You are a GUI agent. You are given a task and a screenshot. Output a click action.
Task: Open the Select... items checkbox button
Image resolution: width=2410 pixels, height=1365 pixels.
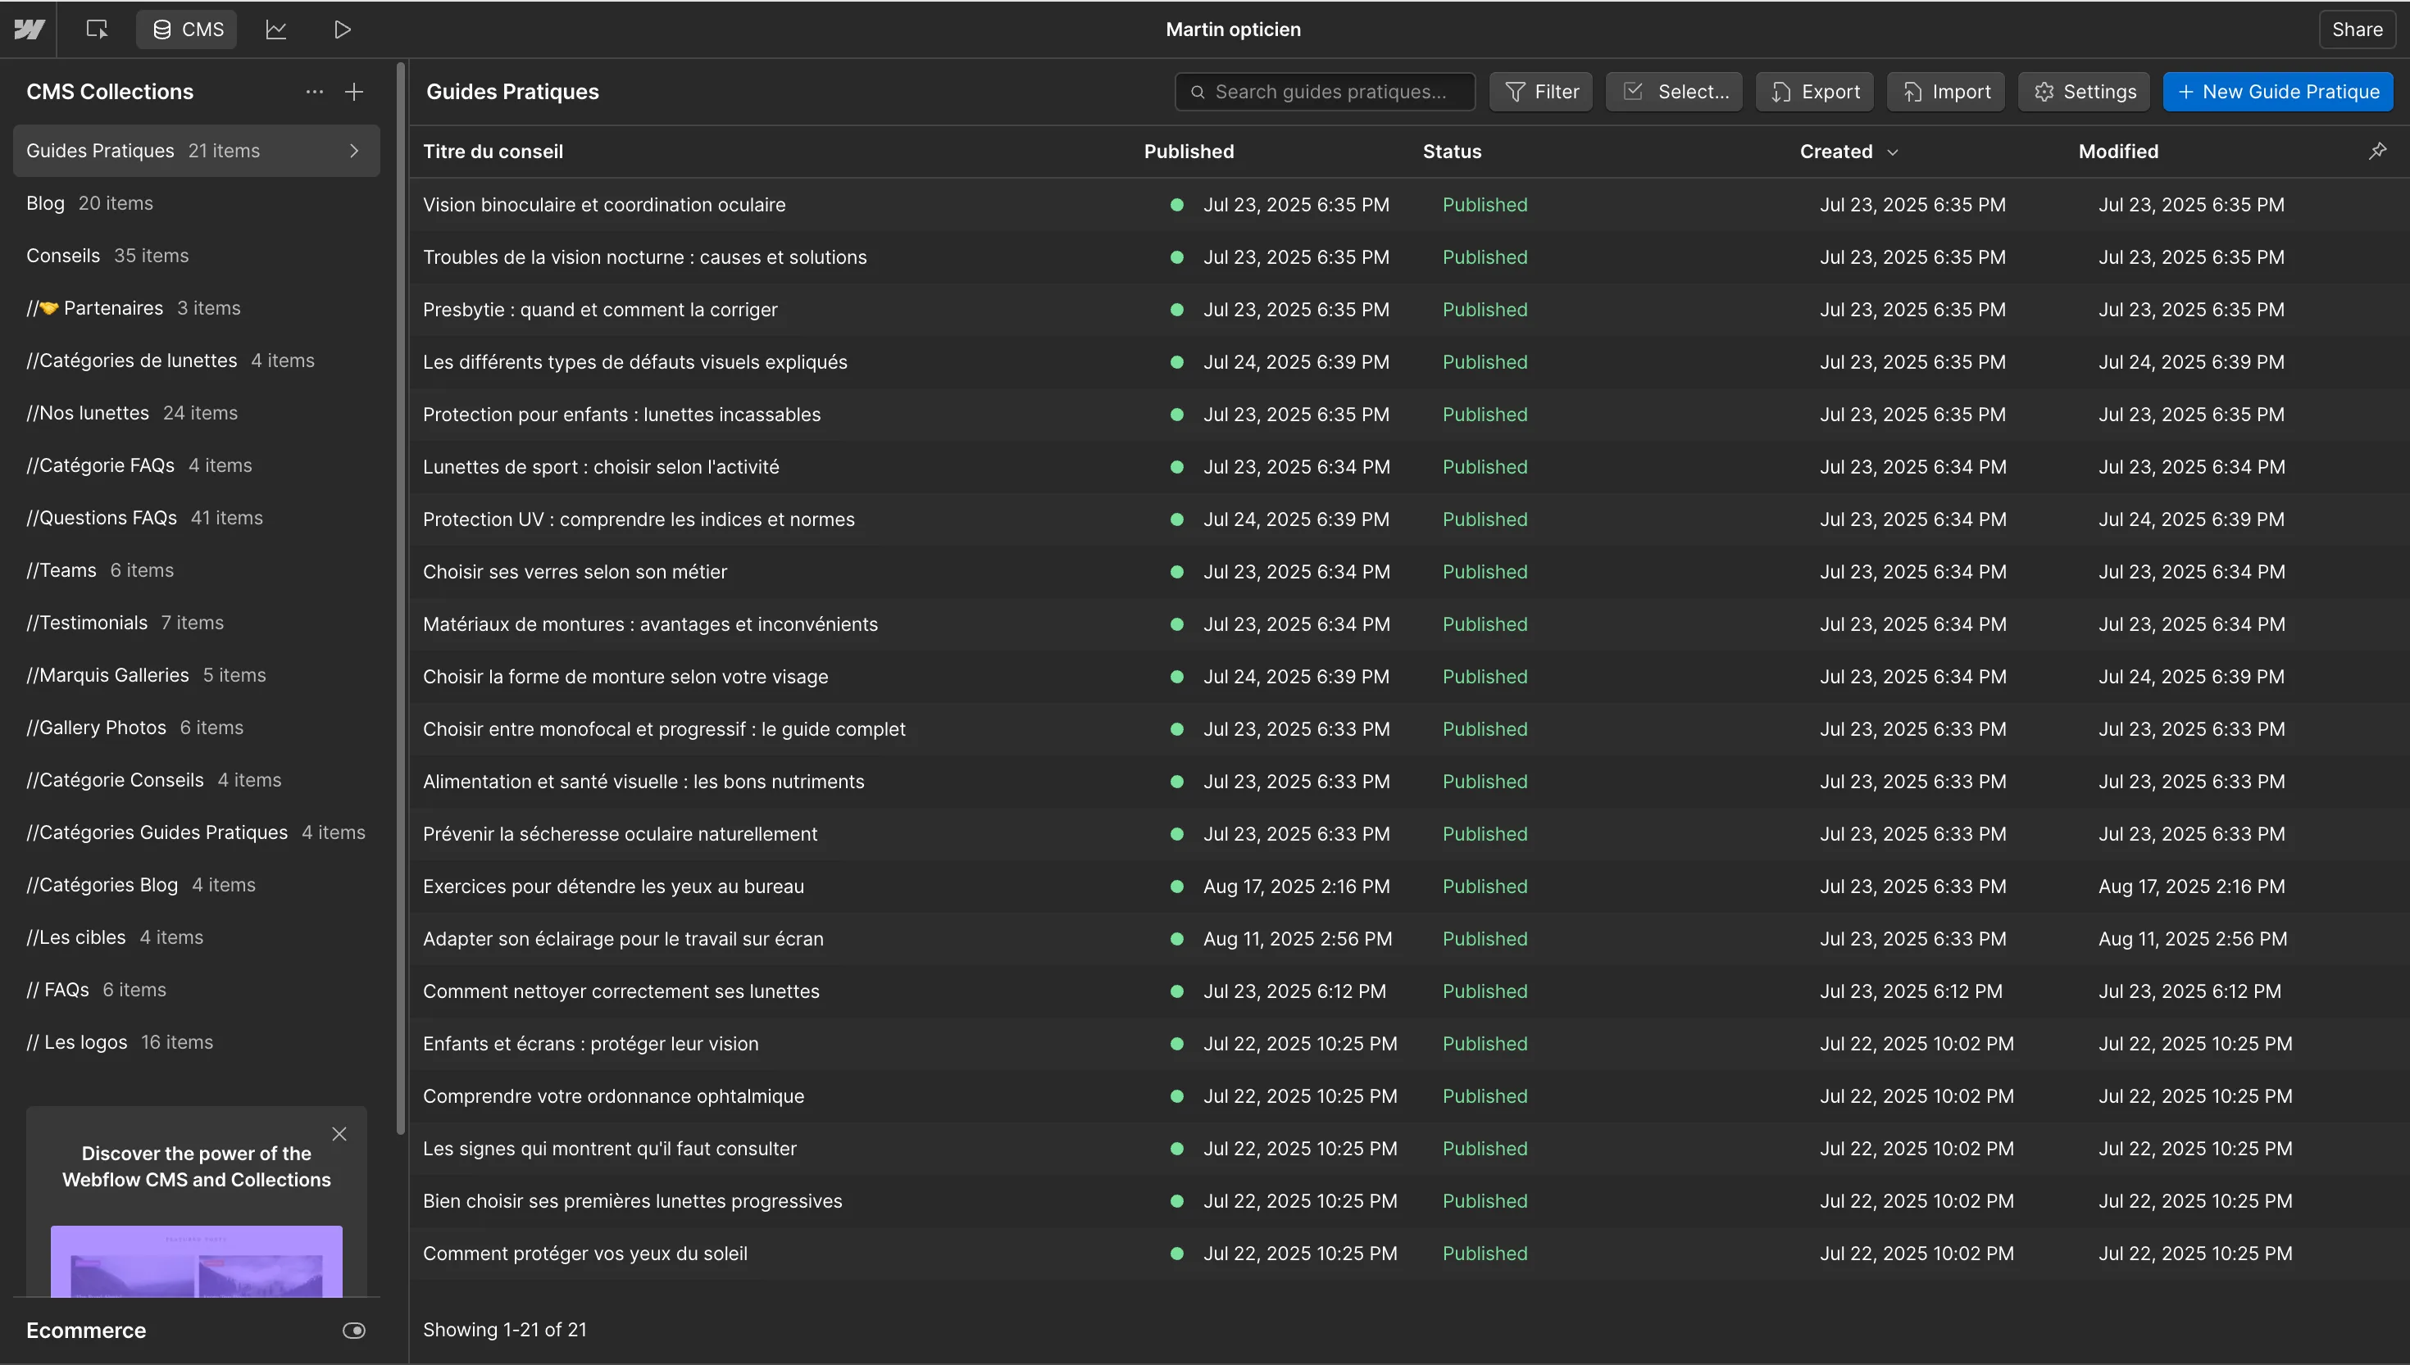point(1674,92)
